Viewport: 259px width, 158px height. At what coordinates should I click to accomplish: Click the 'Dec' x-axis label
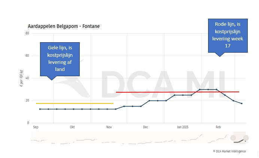146,127
